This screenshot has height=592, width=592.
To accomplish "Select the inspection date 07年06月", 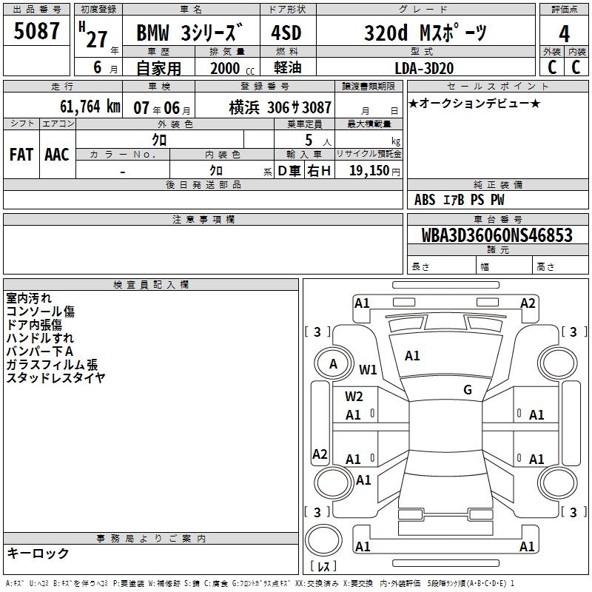I will click(x=162, y=108).
